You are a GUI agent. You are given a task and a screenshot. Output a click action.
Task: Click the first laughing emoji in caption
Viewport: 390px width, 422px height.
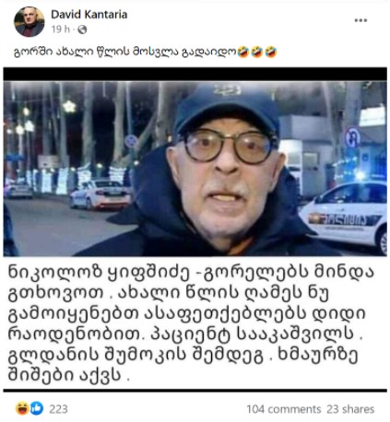[x=243, y=53]
